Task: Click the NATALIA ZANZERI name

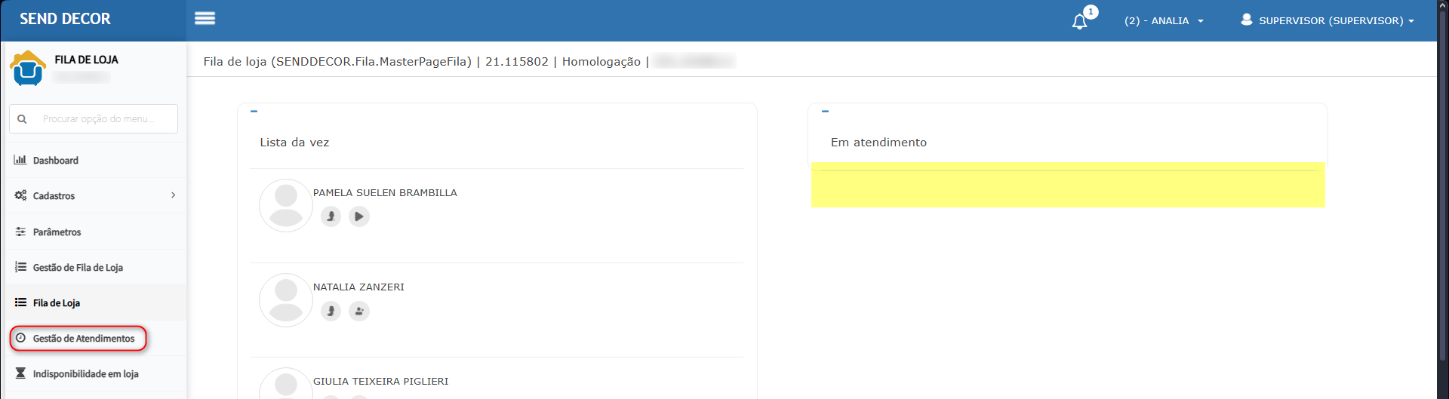Action: click(x=358, y=287)
